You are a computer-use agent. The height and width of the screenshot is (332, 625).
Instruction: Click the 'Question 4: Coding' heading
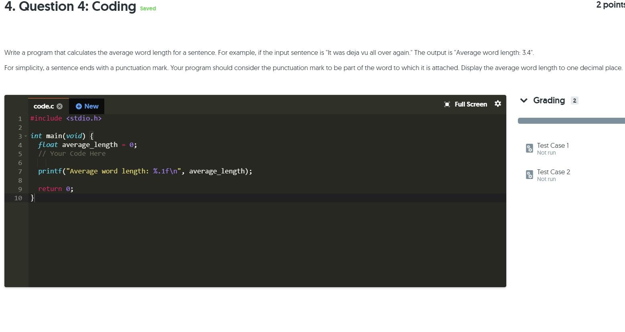(70, 6)
